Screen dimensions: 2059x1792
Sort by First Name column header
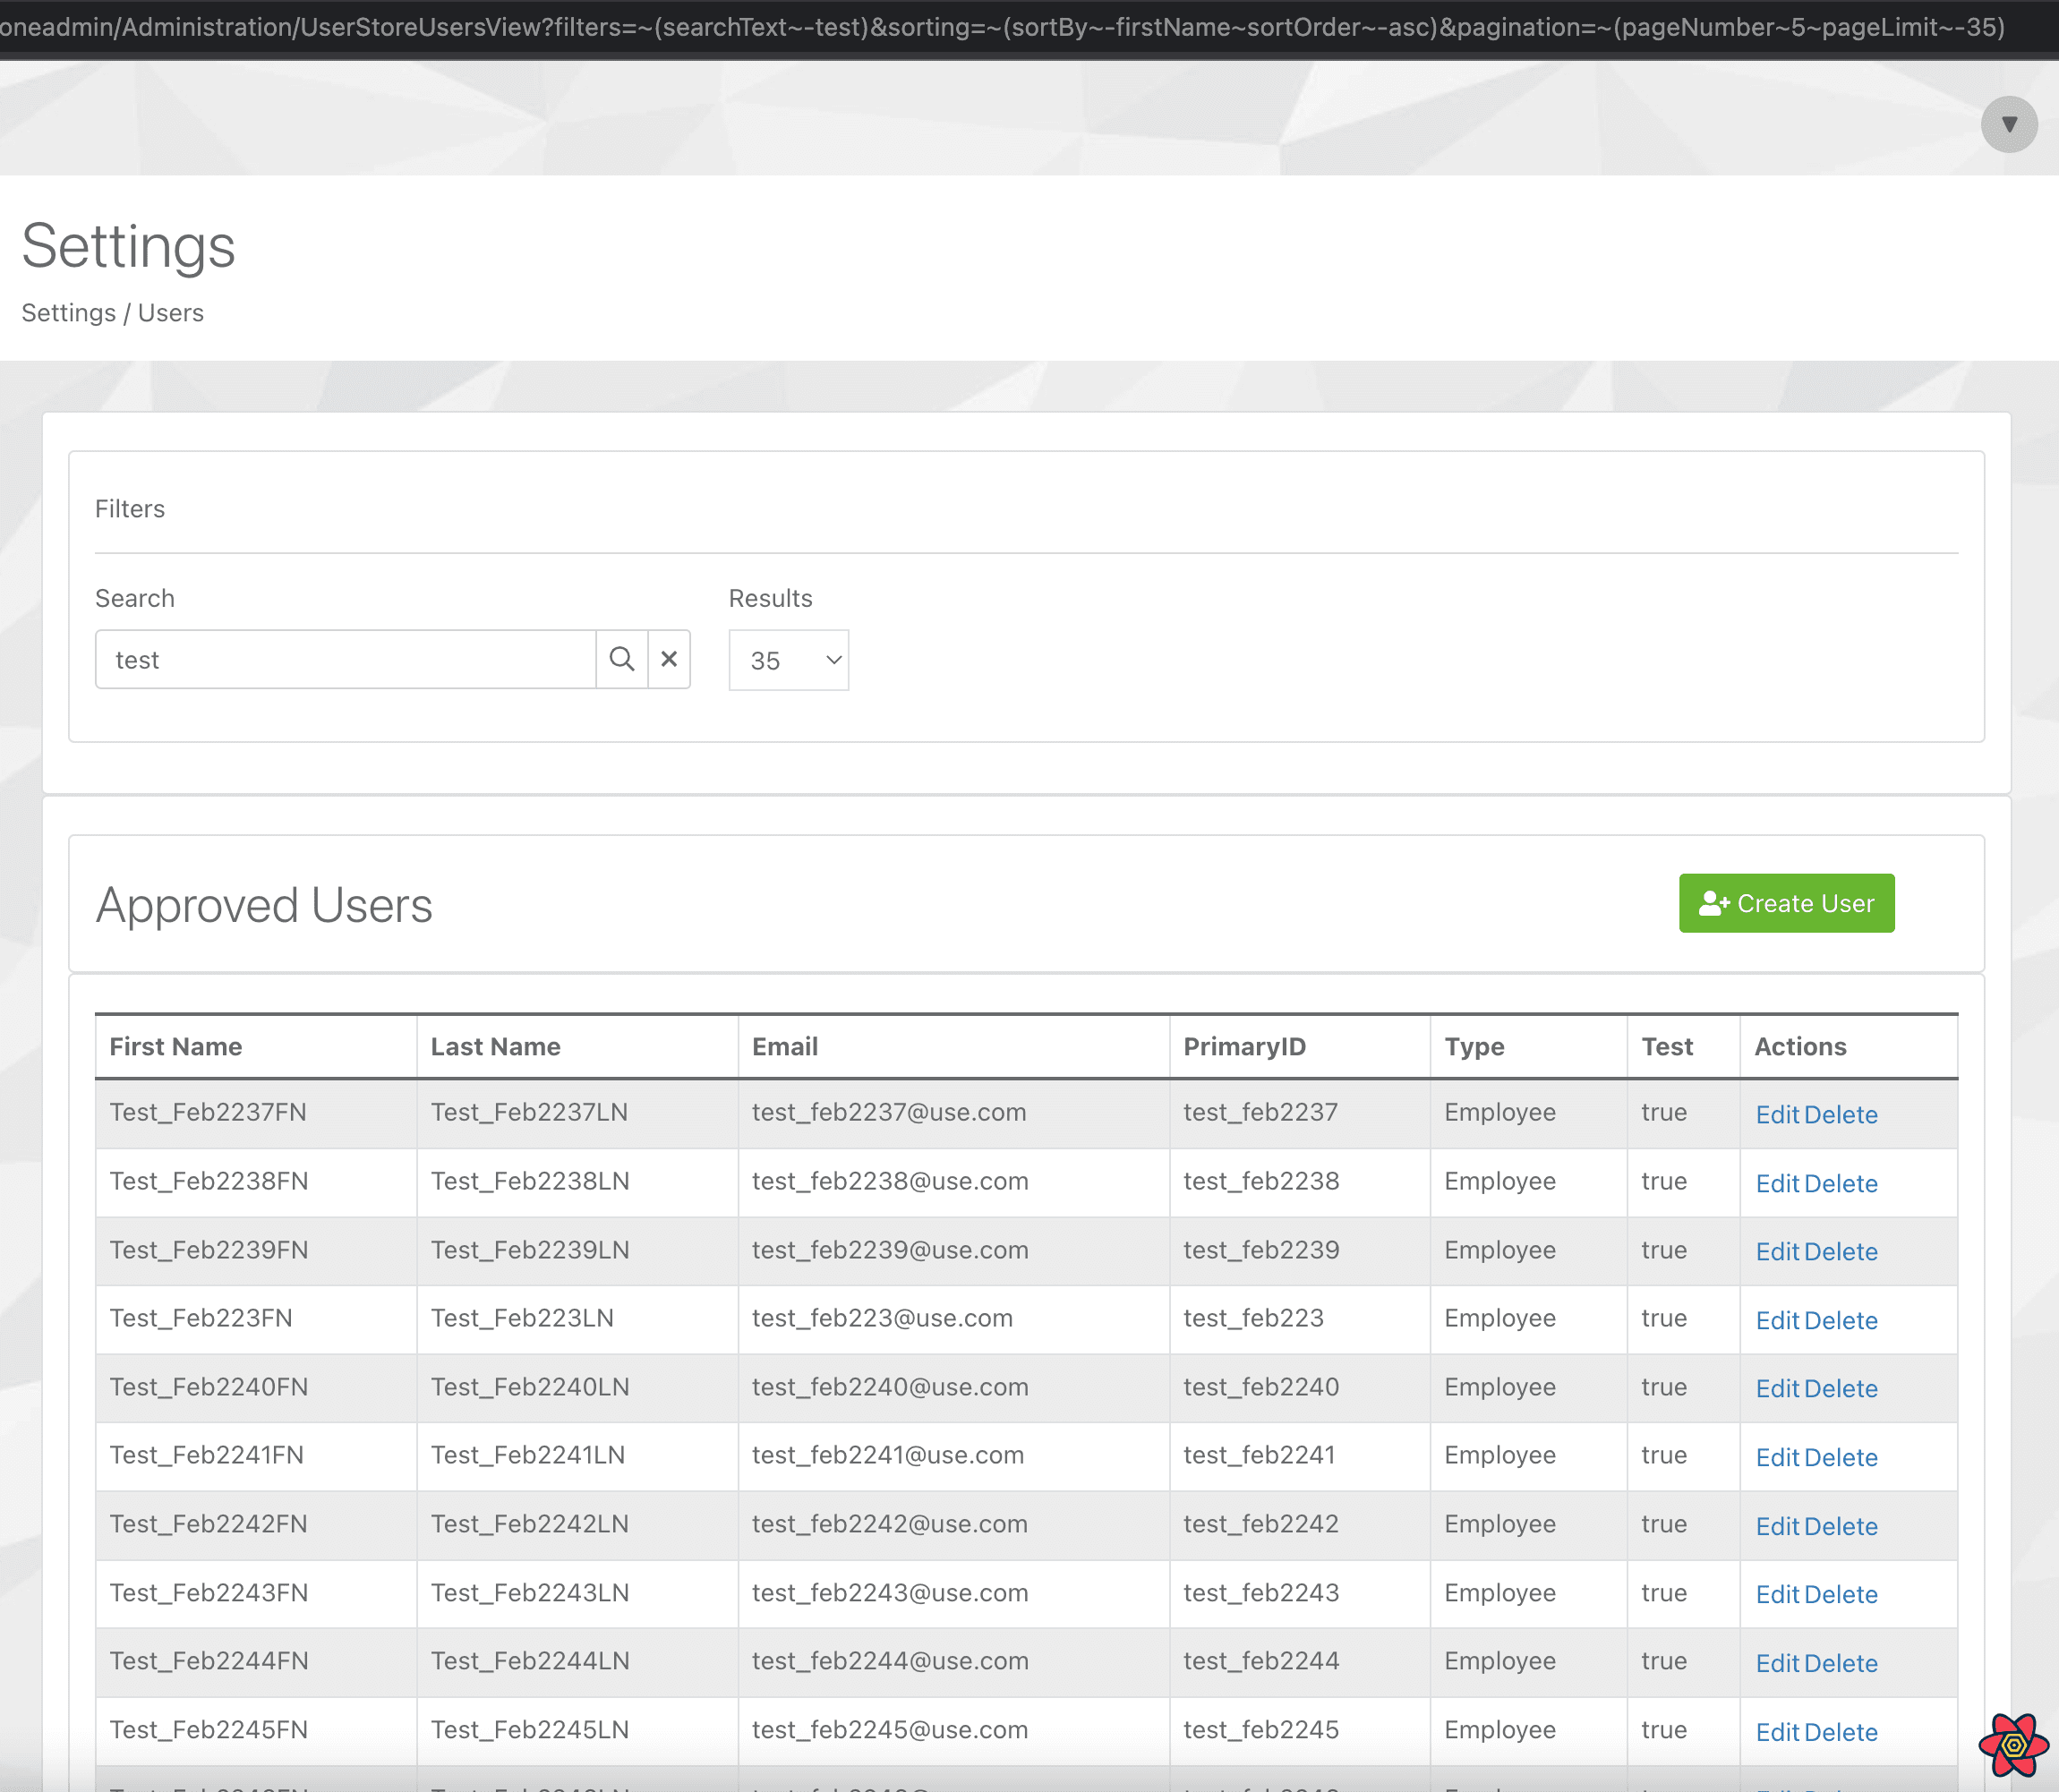[x=176, y=1046]
